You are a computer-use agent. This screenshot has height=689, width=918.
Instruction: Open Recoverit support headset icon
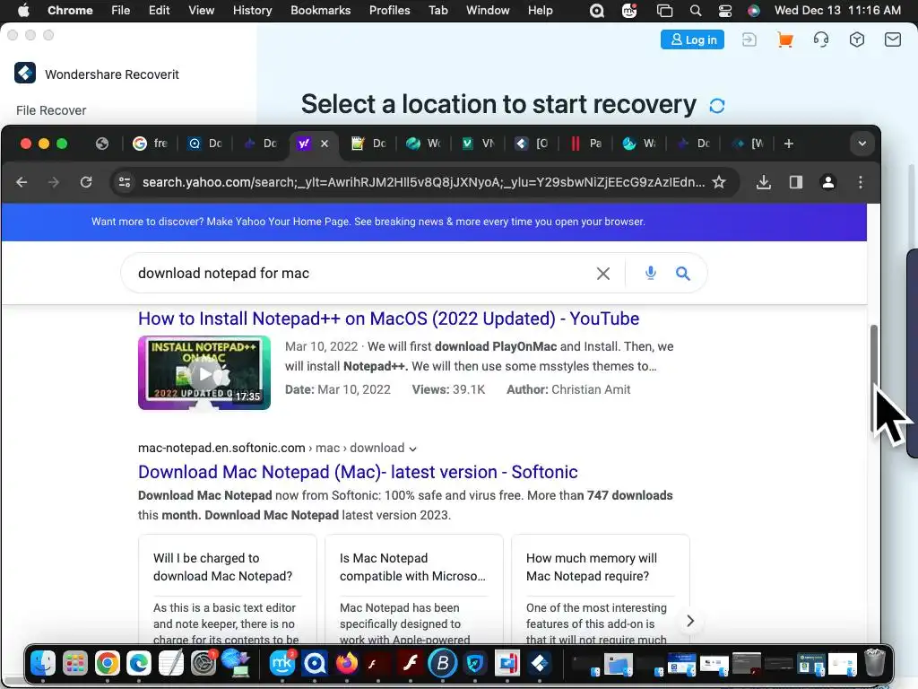point(821,39)
